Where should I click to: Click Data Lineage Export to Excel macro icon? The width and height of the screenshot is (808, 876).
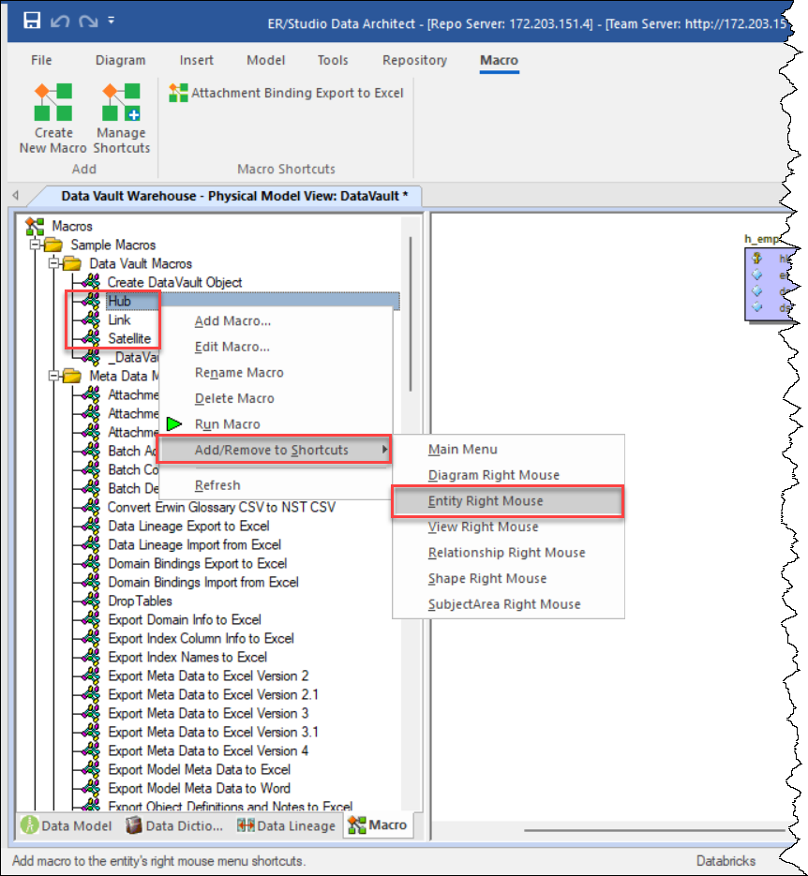[91, 526]
